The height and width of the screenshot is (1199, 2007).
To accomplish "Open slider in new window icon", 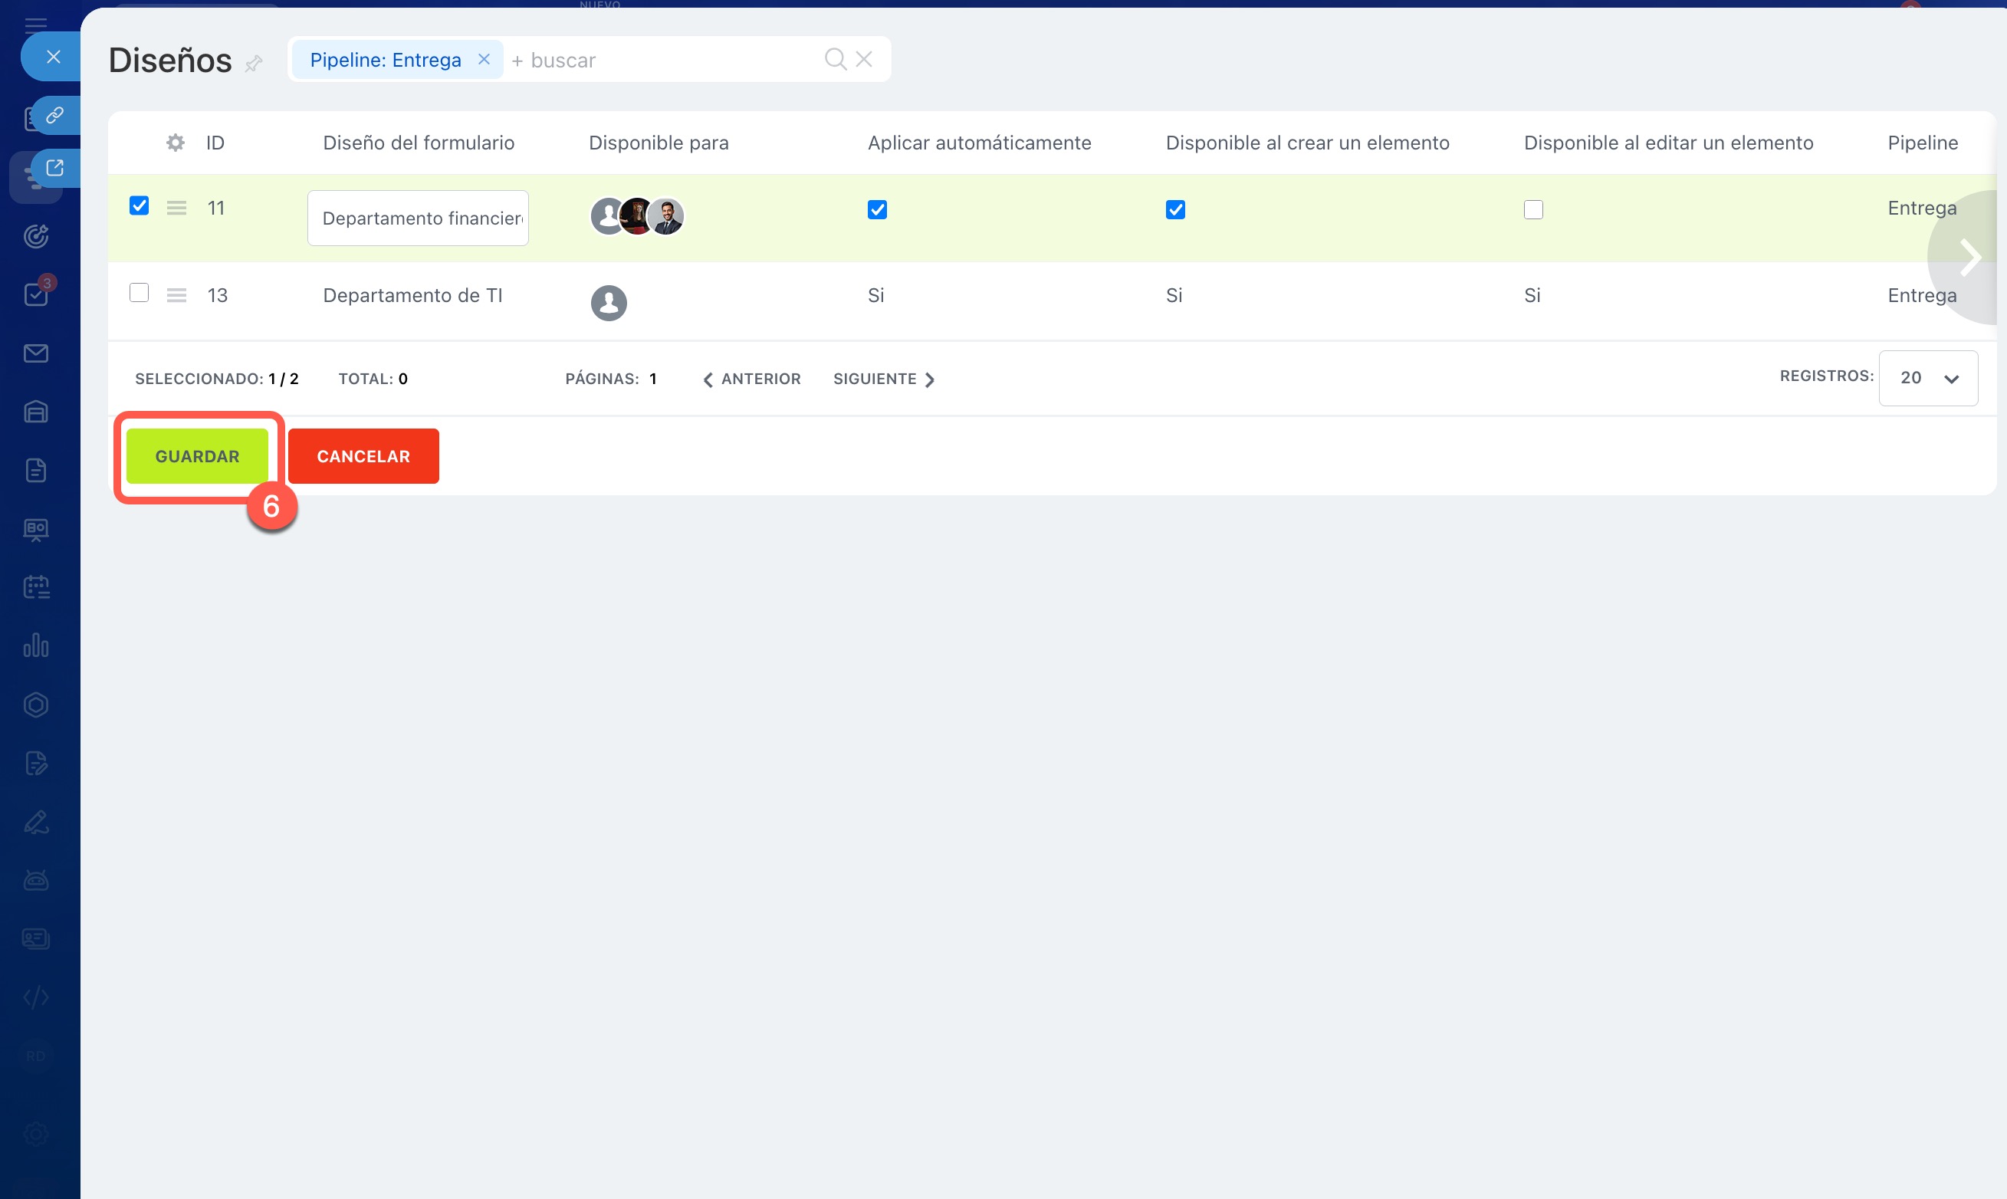I will (55, 168).
